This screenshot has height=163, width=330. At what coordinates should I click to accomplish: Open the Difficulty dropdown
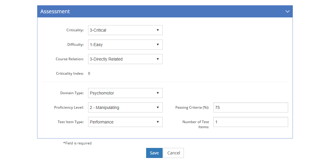coord(125,45)
